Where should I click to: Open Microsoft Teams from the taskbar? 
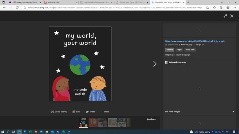click(58, 132)
